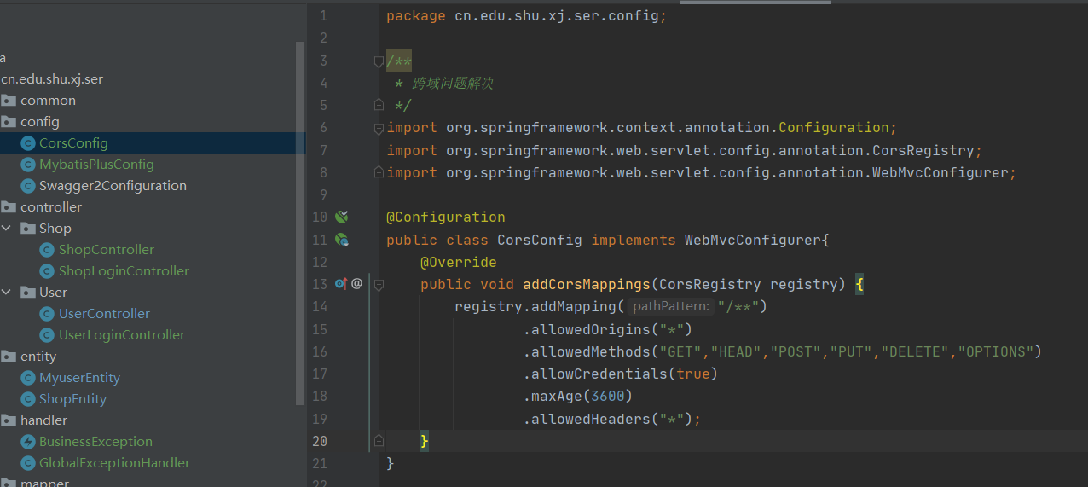This screenshot has height=487, width=1088.
Task: Click CorsConfig class name on line 11
Action: tap(540, 240)
